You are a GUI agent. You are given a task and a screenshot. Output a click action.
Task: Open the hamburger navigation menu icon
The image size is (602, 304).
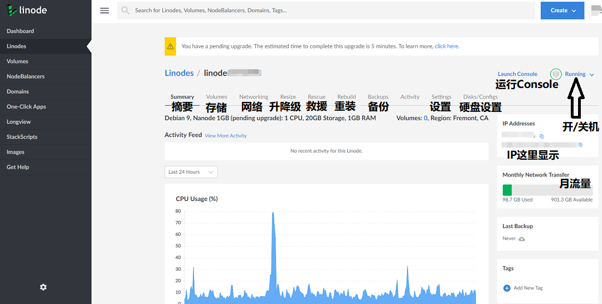[x=104, y=11]
